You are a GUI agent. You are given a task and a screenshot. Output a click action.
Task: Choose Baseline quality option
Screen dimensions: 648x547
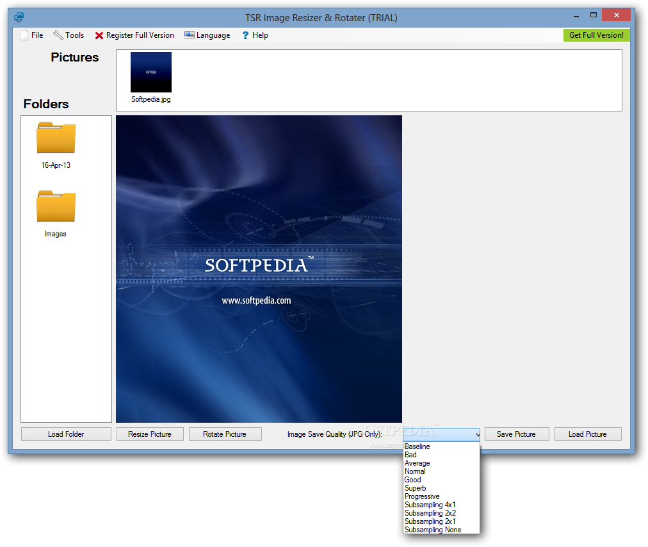point(441,446)
